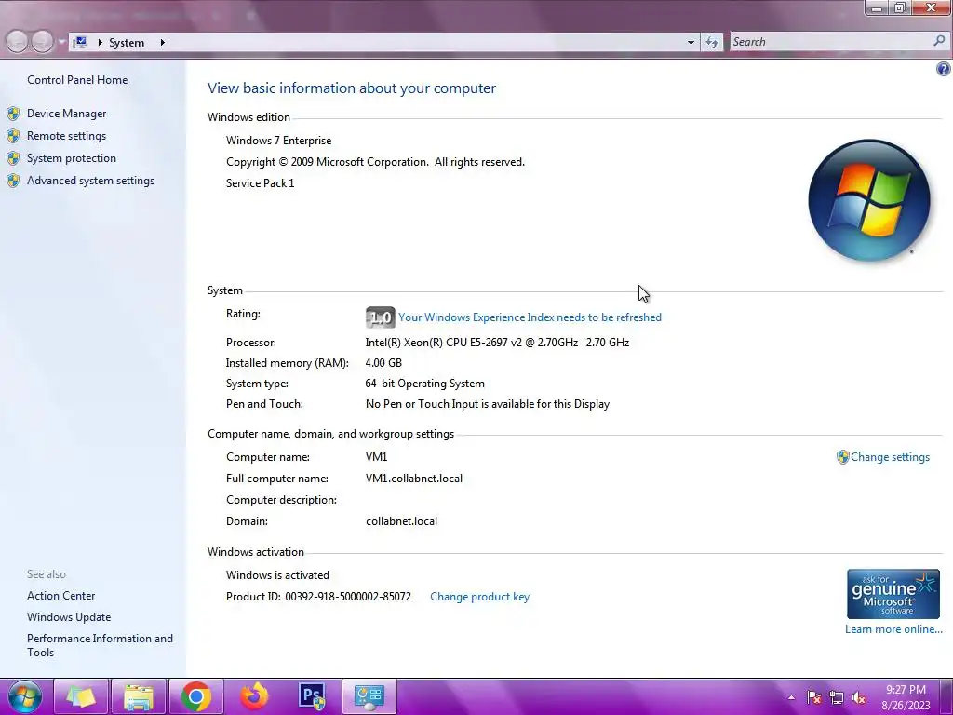Open the recent pages dropdown beside navigation arrows
This screenshot has width=953, height=715.
click(x=61, y=43)
